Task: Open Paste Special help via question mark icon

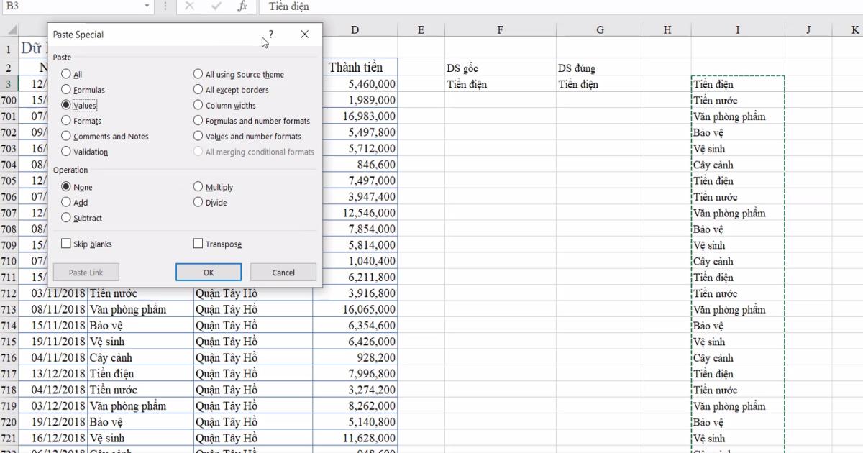Action: 271,34
